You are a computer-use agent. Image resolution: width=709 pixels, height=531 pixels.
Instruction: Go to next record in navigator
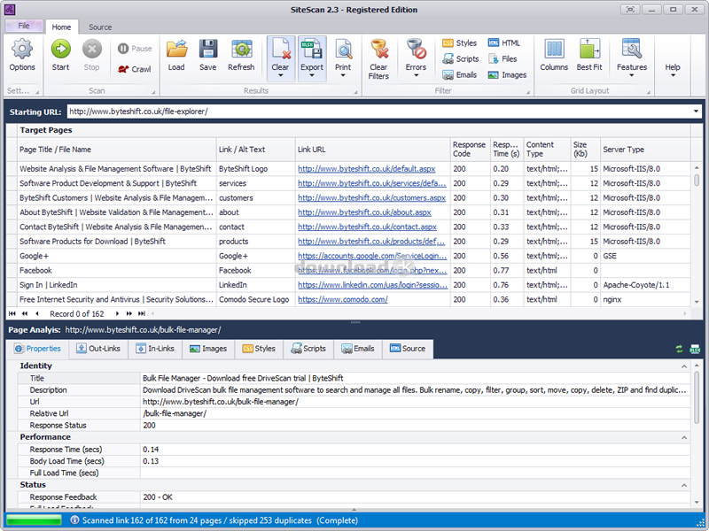pos(117,313)
